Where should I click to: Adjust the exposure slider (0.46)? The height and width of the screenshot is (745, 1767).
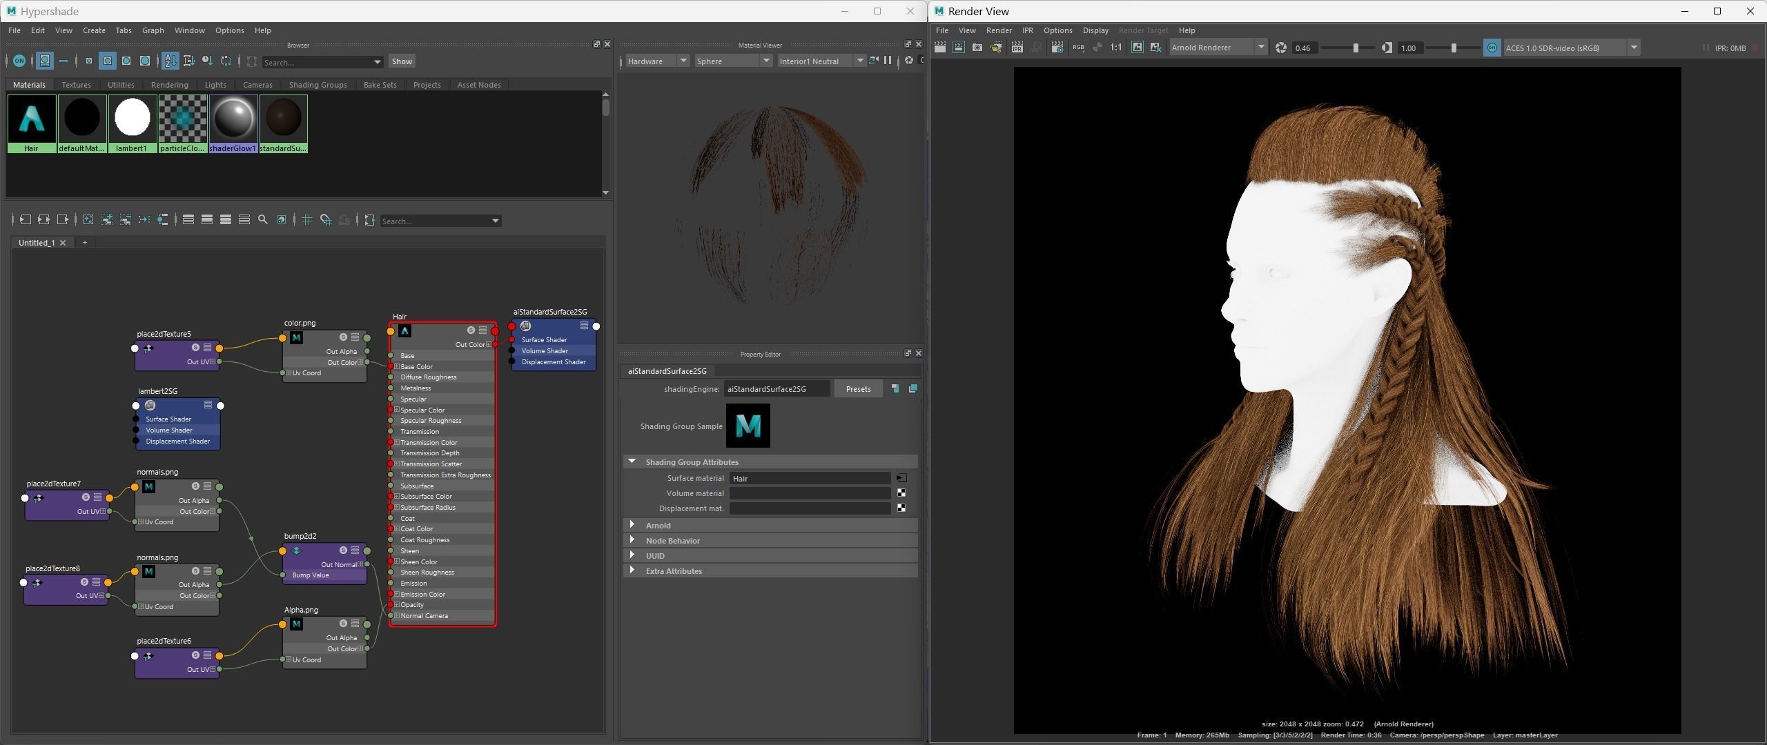(x=1356, y=48)
